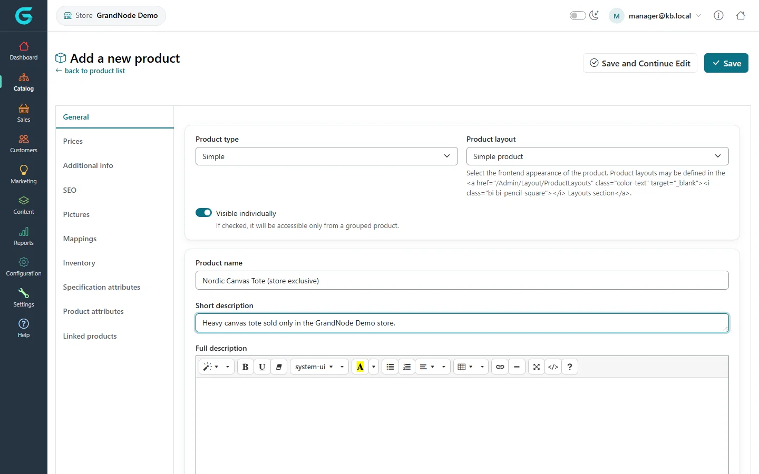Insert a horizontal rule
The width and height of the screenshot is (759, 474).
pyautogui.click(x=517, y=367)
